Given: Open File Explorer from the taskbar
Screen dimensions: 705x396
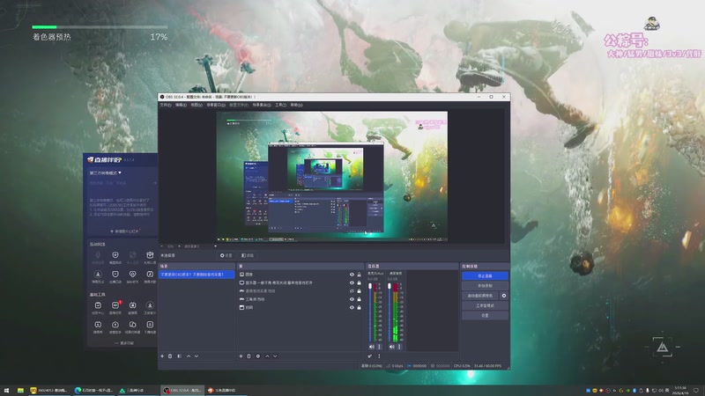Looking at the screenshot, I should click(x=20, y=390).
